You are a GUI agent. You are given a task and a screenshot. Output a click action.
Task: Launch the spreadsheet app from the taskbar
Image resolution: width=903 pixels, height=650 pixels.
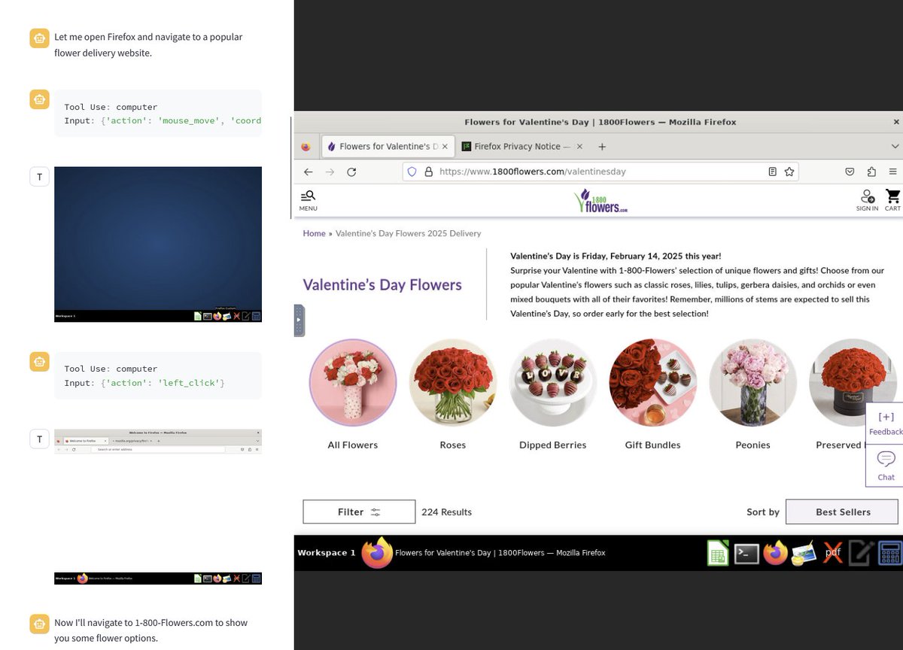coord(717,553)
